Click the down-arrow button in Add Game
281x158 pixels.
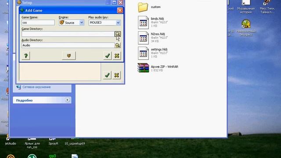click(x=69, y=56)
